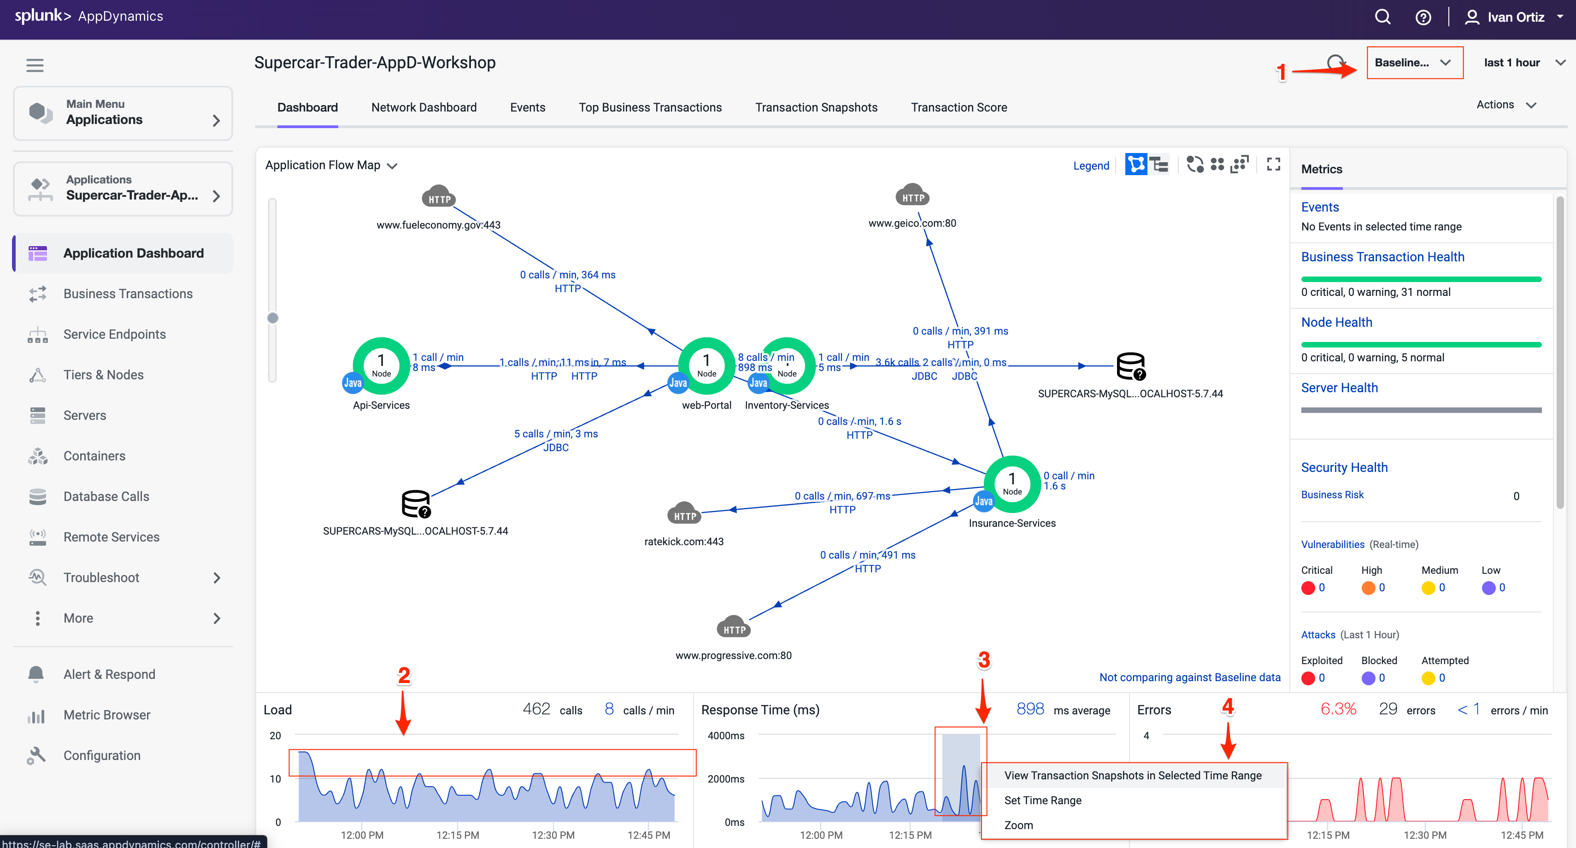Open the search magnifier in the top bar
The width and height of the screenshot is (1576, 848).
click(1382, 17)
